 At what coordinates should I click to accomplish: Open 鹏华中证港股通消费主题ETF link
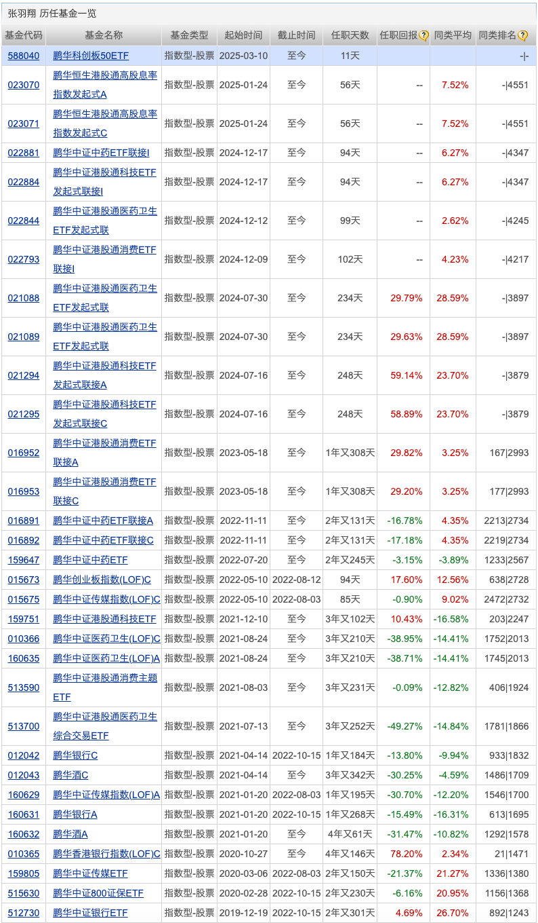pos(105,687)
